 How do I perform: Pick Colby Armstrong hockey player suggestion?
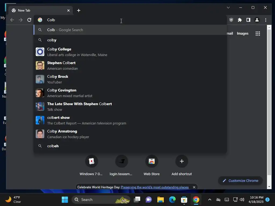(x=130, y=134)
